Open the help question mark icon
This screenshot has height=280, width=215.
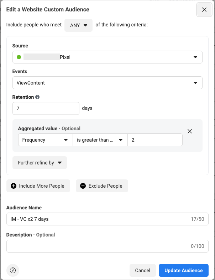(13, 270)
